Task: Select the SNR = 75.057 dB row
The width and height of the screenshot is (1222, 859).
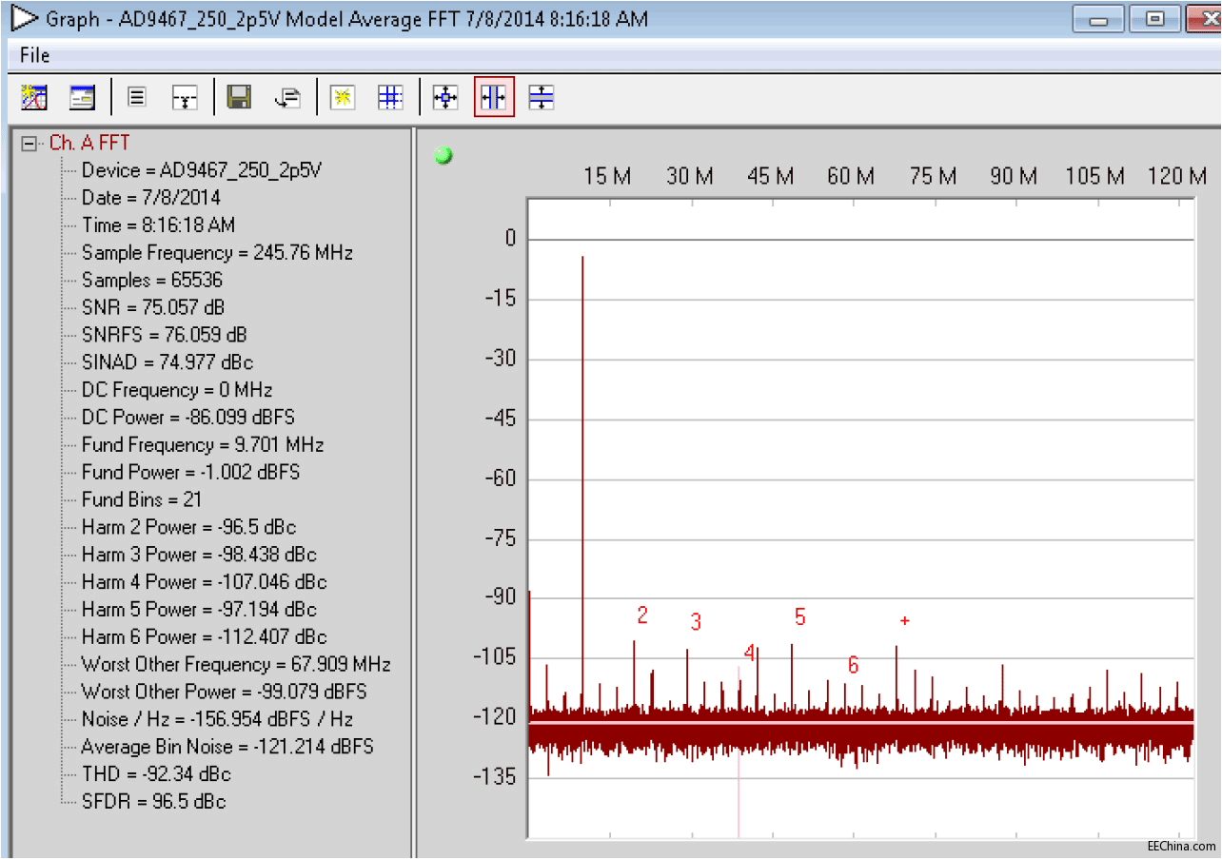Action: (153, 308)
